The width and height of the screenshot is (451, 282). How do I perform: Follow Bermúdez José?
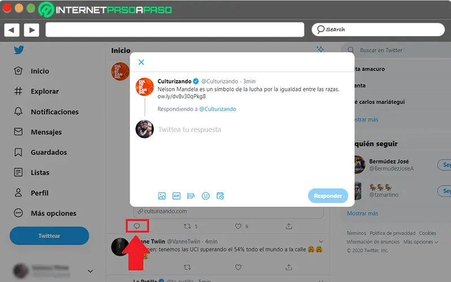444,165
